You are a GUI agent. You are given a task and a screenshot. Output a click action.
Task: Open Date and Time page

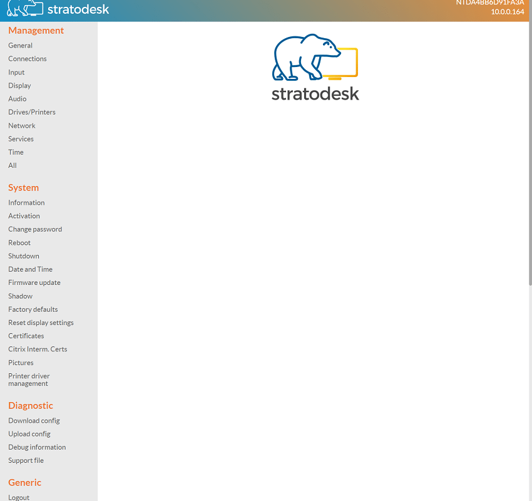click(31, 269)
